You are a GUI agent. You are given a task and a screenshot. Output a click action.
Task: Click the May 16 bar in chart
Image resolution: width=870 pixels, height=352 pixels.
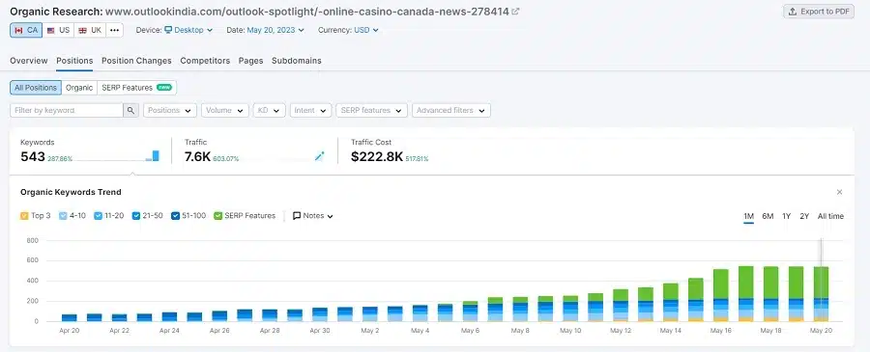(x=721, y=295)
